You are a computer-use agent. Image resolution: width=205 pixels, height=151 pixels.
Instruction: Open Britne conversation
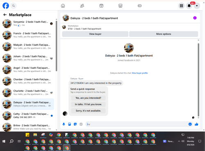(x=27, y=127)
